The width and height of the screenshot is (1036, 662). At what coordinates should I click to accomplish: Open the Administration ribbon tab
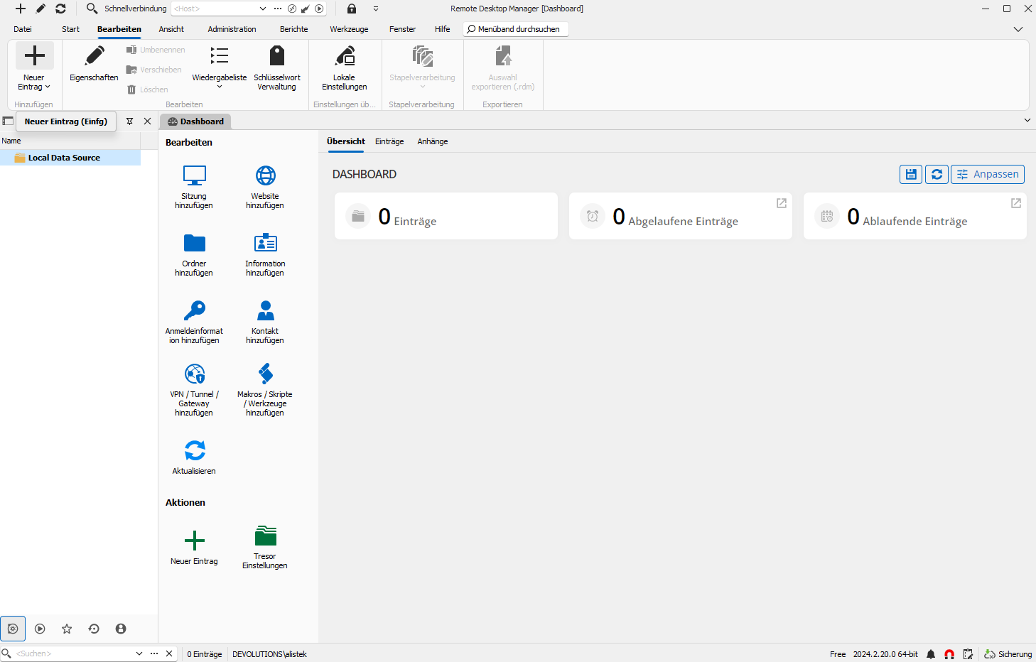click(232, 29)
